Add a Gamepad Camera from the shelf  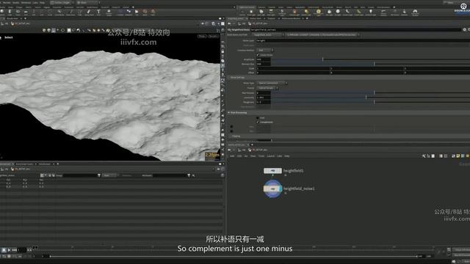[x=415, y=12]
